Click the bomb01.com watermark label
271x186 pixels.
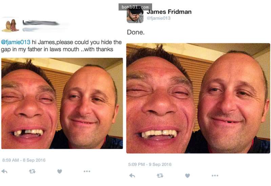pyautogui.click(x=135, y=7)
